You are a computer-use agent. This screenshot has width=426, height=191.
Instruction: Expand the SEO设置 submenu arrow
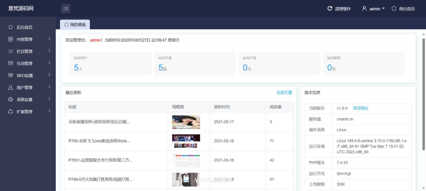point(49,75)
